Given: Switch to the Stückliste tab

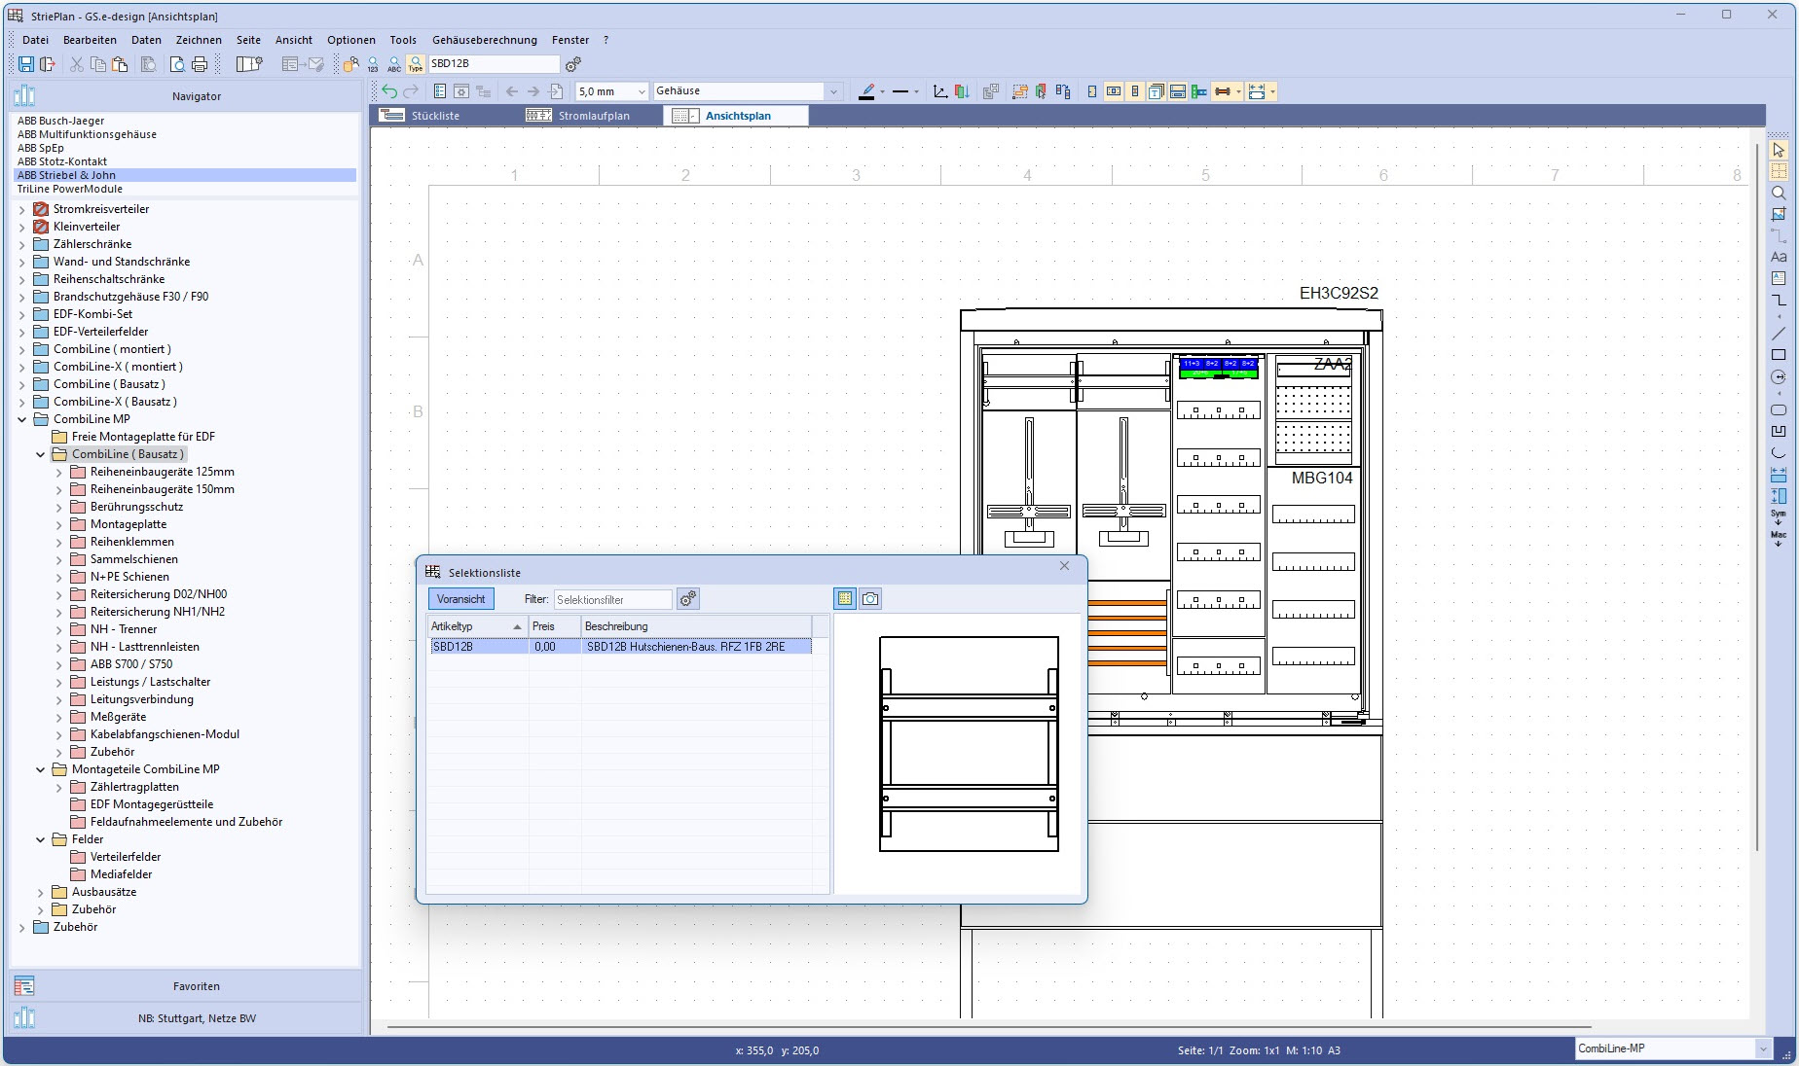Looking at the screenshot, I should pos(435,116).
